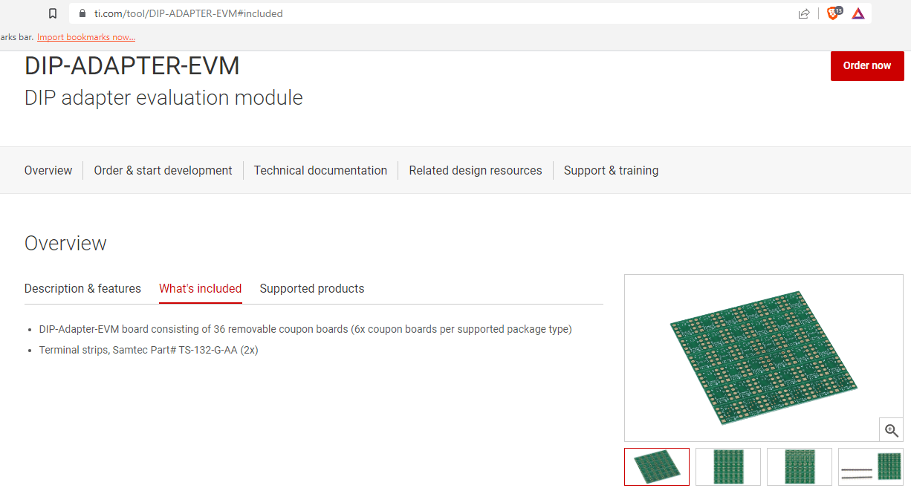Select fourth thumbnail with terminal strips
Image resolution: width=911 pixels, height=488 pixels.
point(871,466)
